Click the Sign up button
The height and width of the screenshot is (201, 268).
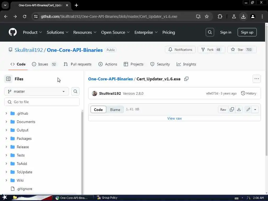(x=247, y=32)
